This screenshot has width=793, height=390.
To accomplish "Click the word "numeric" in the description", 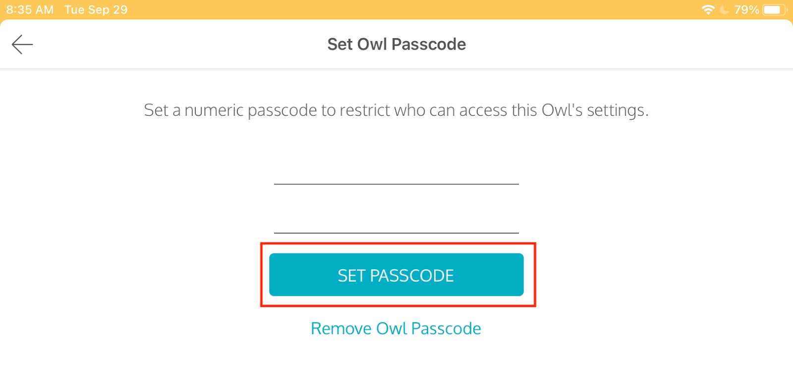I will [x=214, y=110].
